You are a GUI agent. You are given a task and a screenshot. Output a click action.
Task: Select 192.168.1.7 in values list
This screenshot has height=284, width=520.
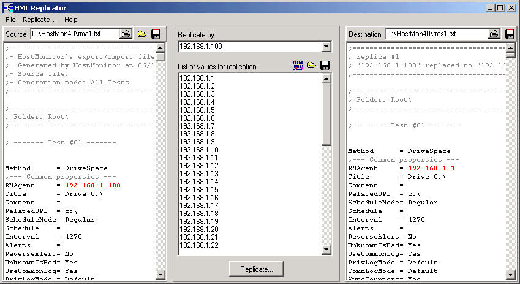[197, 126]
